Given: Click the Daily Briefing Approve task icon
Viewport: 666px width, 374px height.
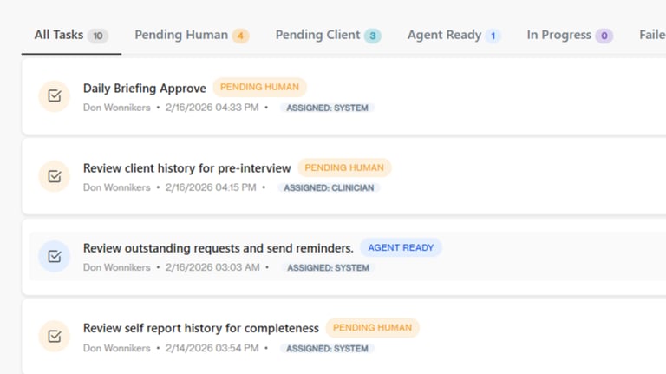Looking at the screenshot, I should (x=55, y=96).
